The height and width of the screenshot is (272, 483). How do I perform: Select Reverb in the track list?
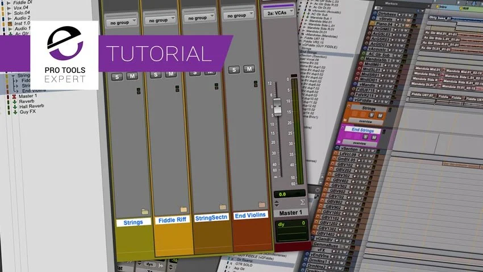(x=27, y=101)
